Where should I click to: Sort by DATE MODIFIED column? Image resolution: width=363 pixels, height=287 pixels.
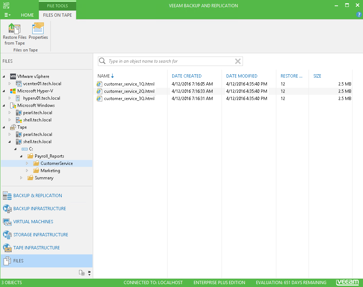pos(242,76)
